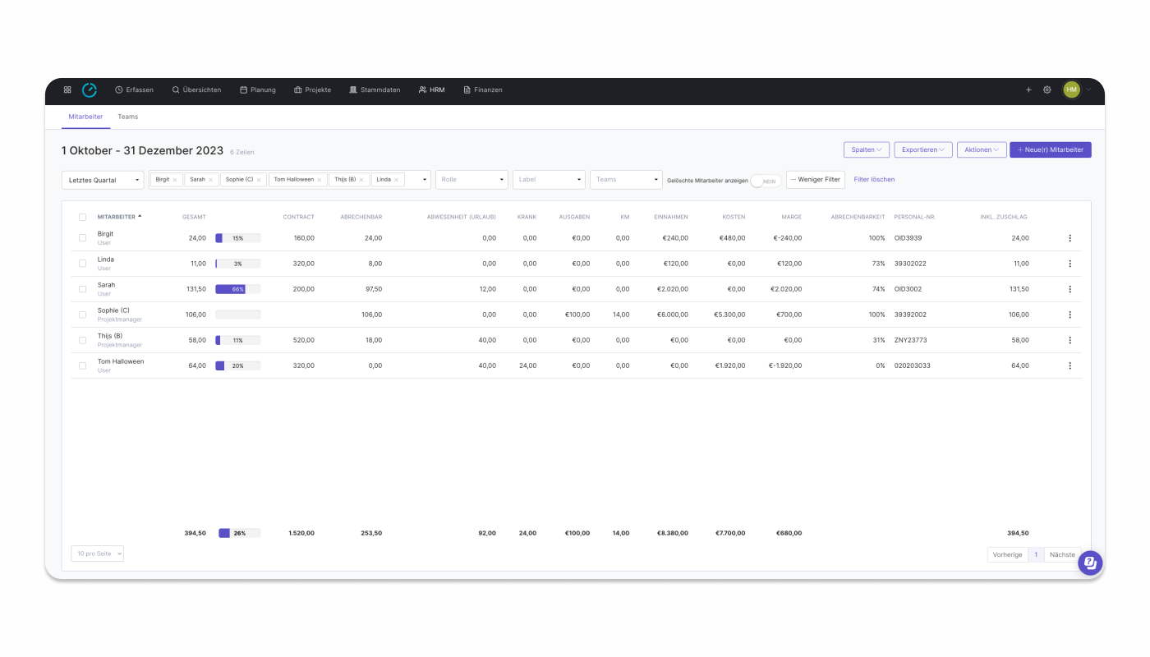Open three-dot menu for Tom Halloween's row

[1069, 365]
